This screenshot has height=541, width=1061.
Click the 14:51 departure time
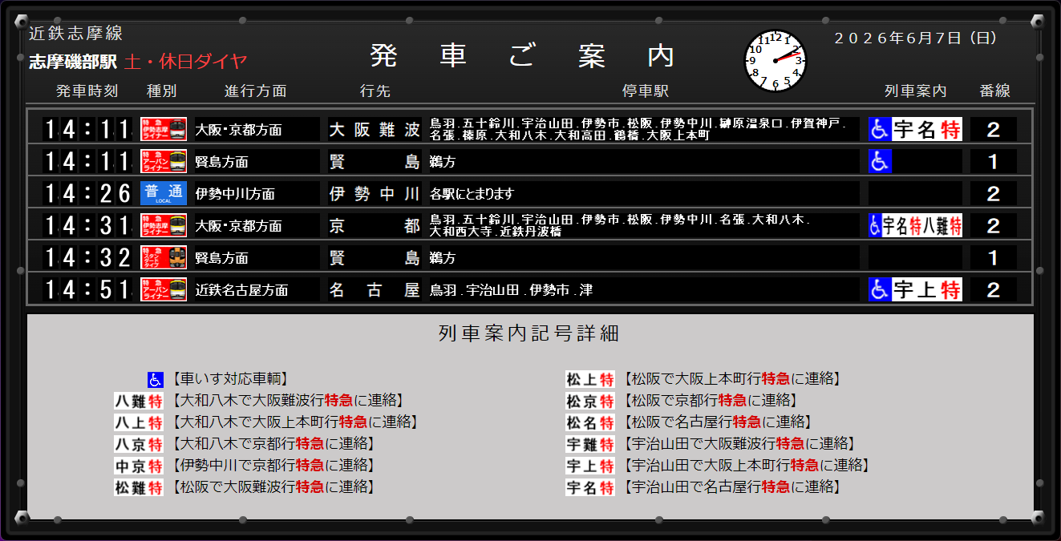87,289
